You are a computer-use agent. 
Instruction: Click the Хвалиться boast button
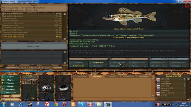click(78, 66)
